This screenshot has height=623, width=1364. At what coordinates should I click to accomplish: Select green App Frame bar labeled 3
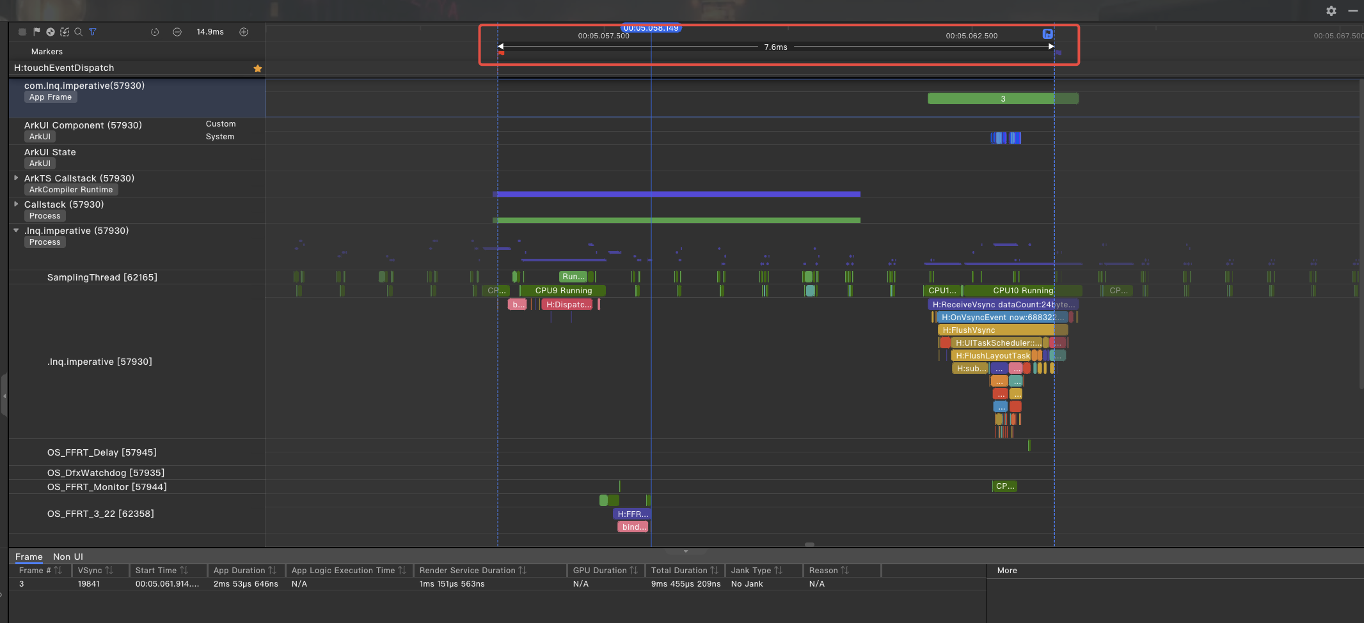1003,98
